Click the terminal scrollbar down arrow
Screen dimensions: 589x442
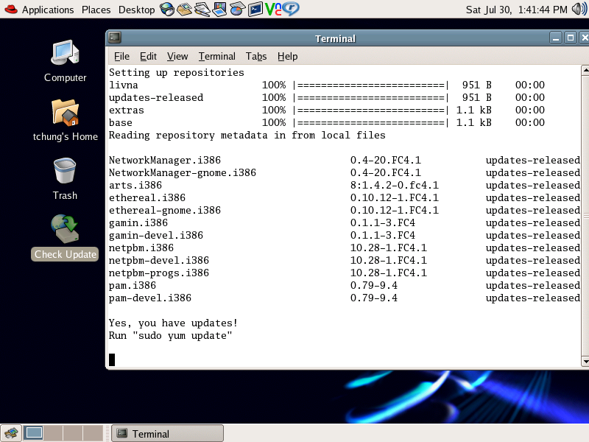click(585, 362)
